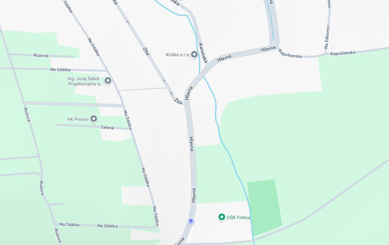389x245 pixels.
Task: Click the Na Odálke label above Ing. Juraj Sabol
Action: pyautogui.click(x=60, y=70)
